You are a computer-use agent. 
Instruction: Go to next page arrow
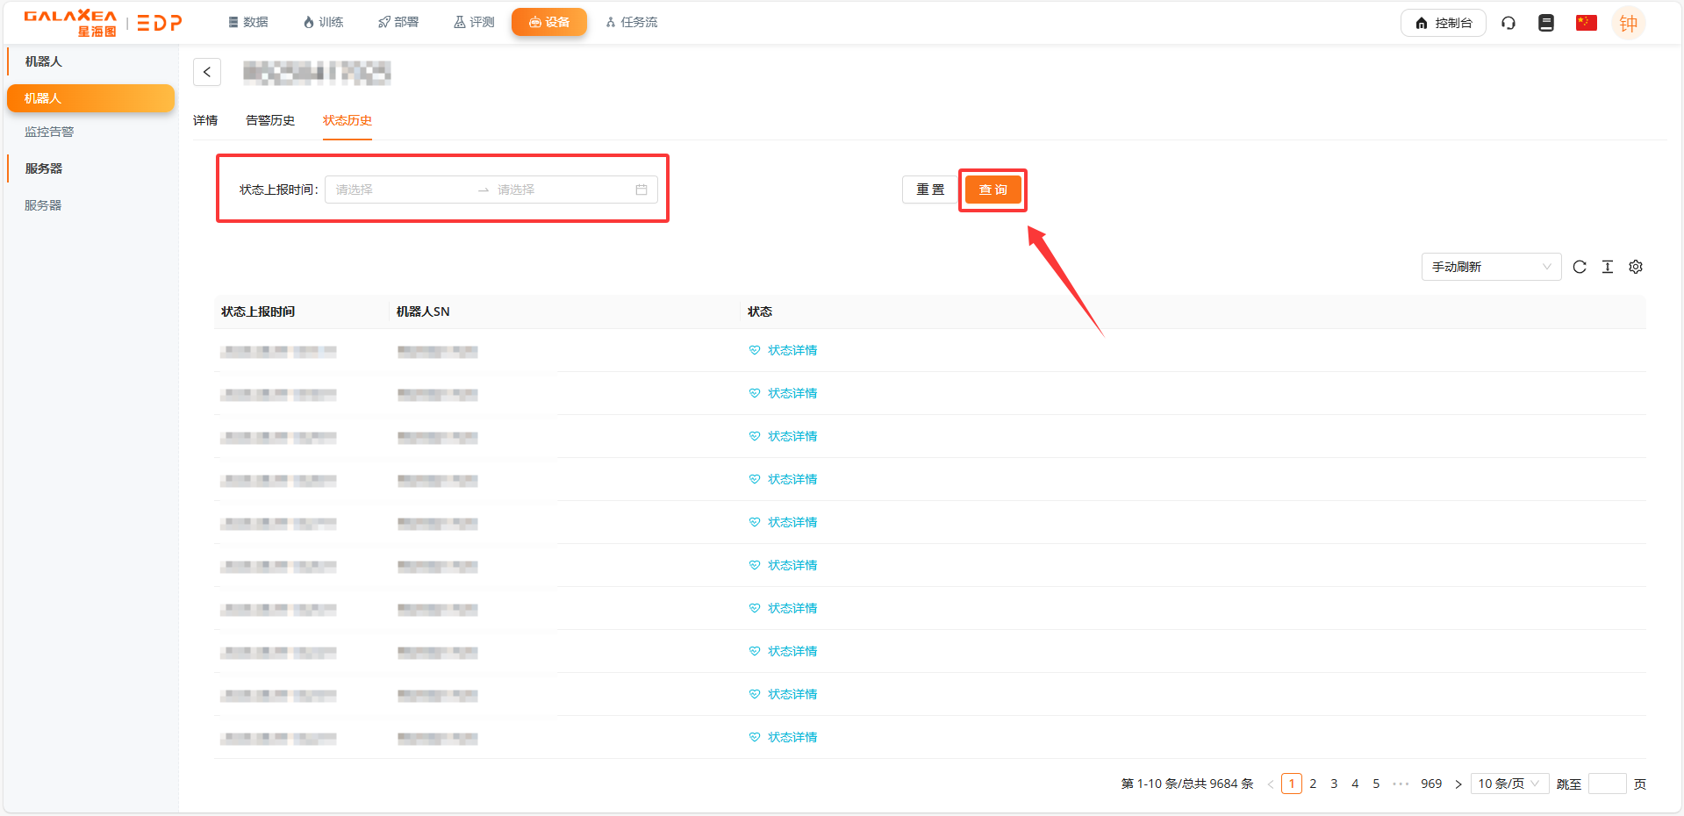(1458, 784)
